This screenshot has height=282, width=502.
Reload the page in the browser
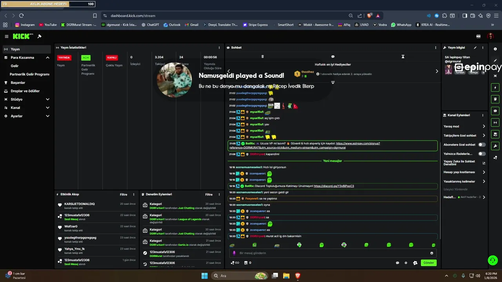21,16
